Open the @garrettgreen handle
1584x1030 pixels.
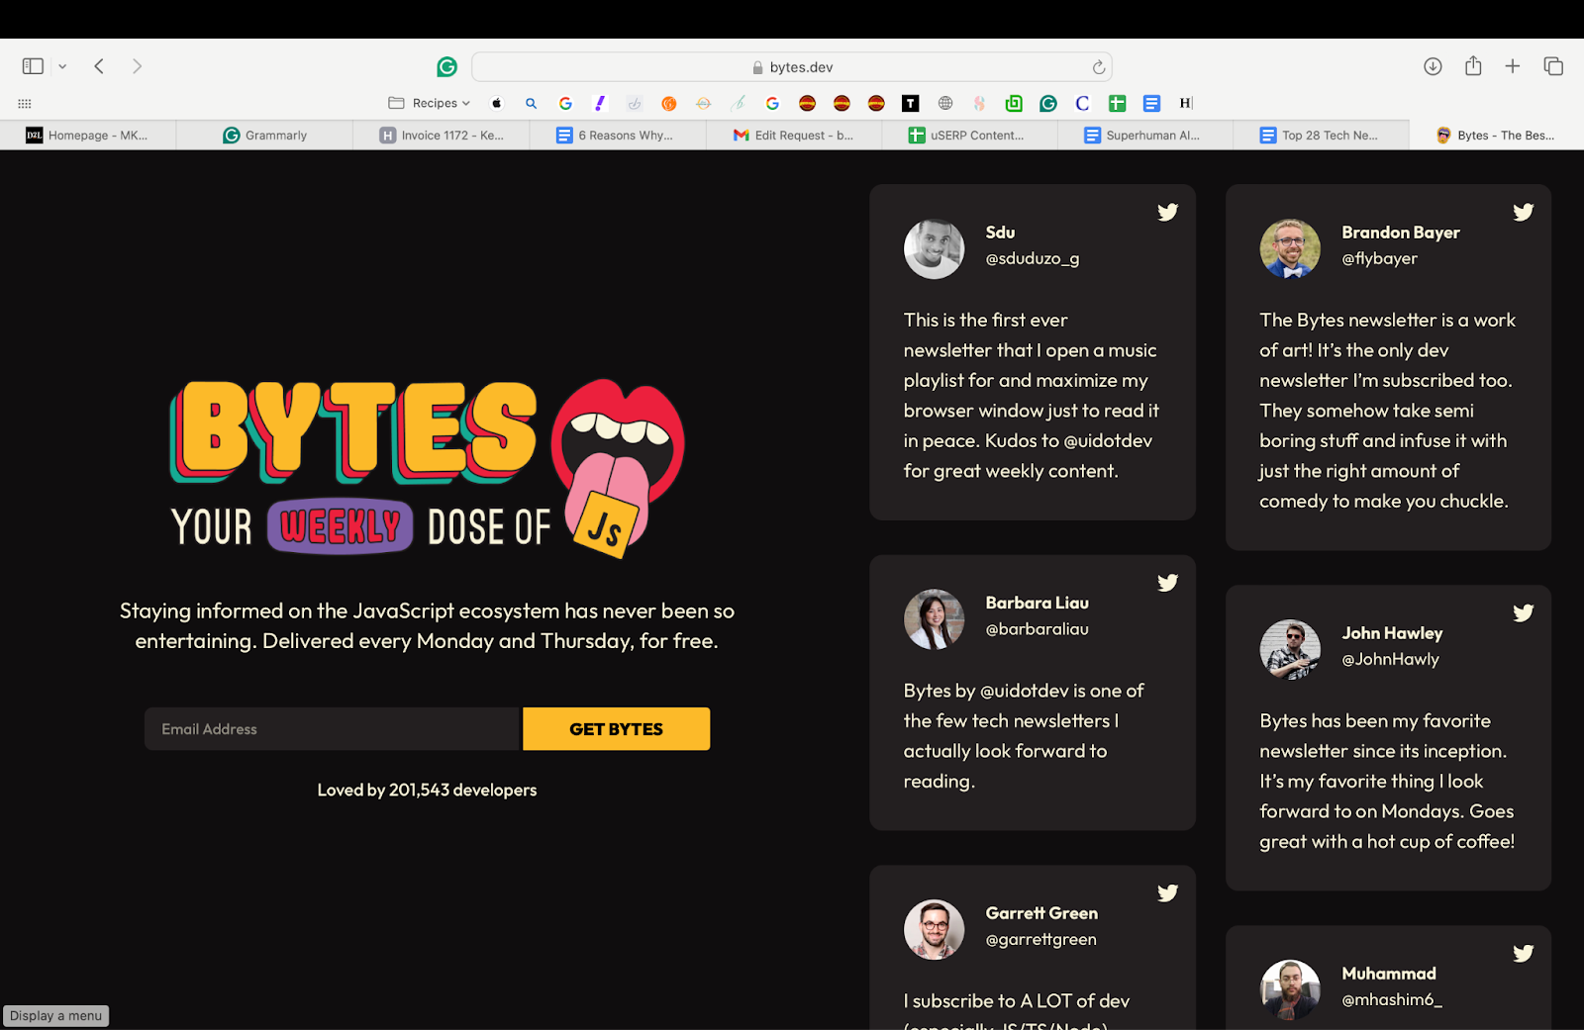(x=1040, y=940)
